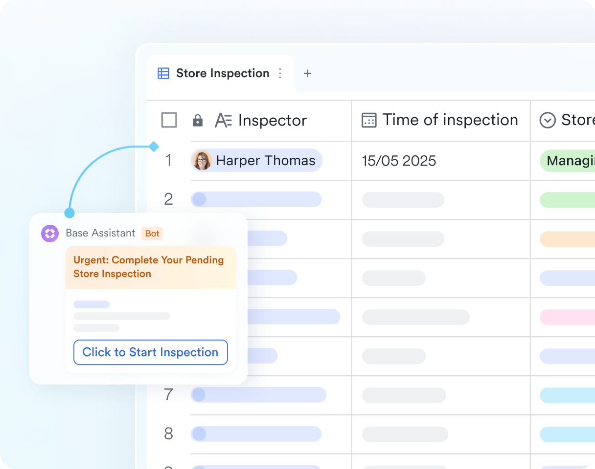Switch to the Store Inspection tab
Viewport: 595px width, 469px height.
coord(222,73)
